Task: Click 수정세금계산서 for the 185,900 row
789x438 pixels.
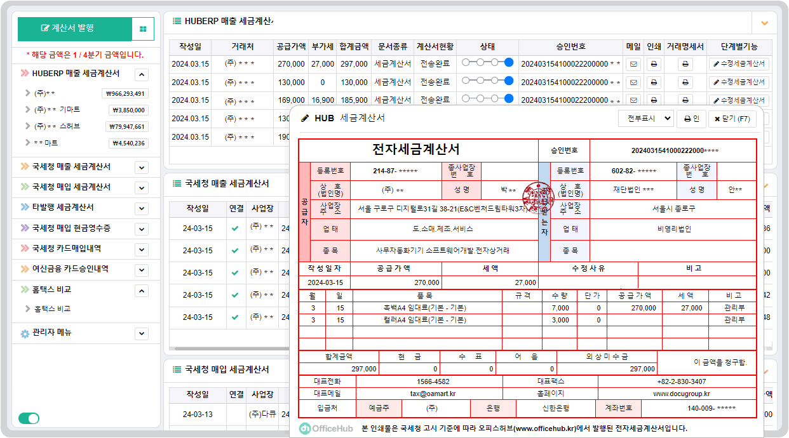Action: point(739,100)
